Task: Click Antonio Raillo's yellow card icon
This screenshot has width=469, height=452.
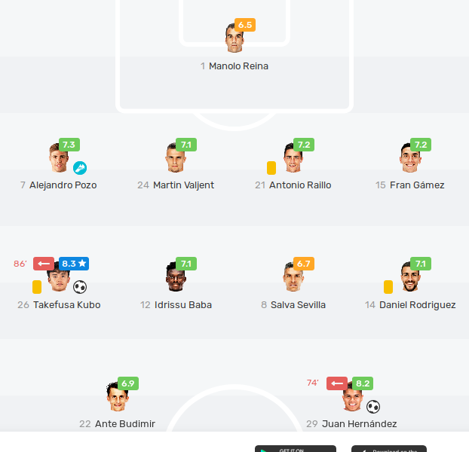Action: (x=271, y=168)
